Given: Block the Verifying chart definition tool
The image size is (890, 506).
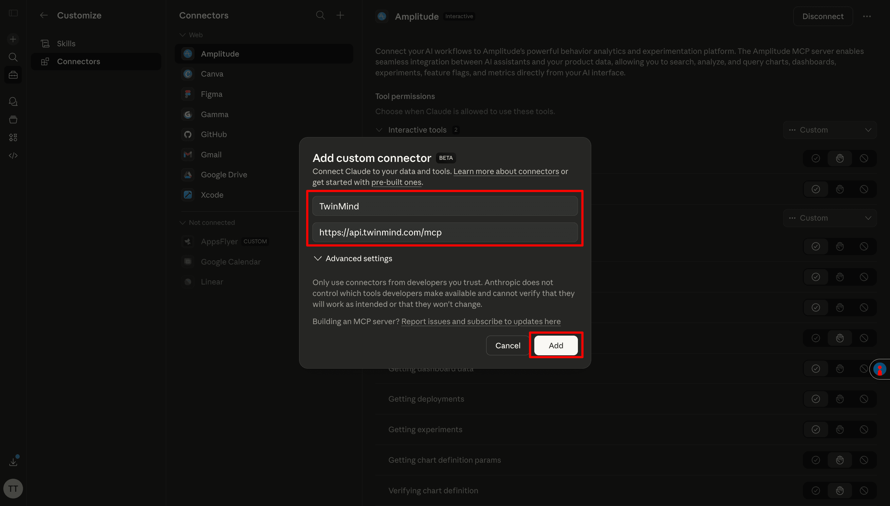Looking at the screenshot, I should [x=864, y=490].
